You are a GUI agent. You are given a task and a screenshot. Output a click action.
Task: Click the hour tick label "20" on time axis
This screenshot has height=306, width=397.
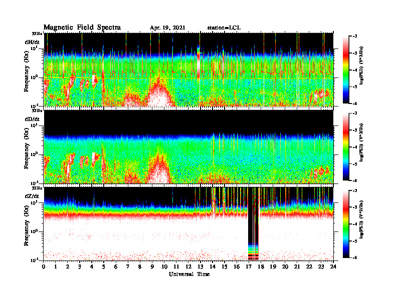pos(285,267)
